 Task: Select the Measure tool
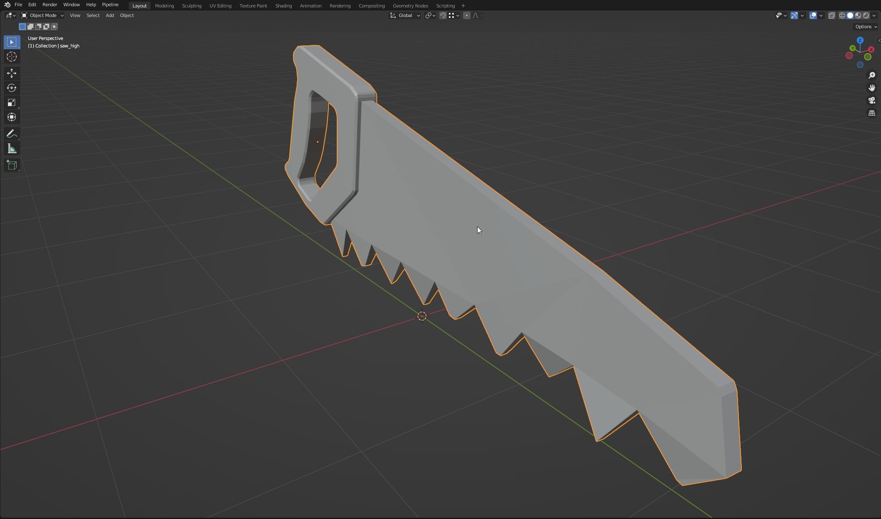pos(12,149)
